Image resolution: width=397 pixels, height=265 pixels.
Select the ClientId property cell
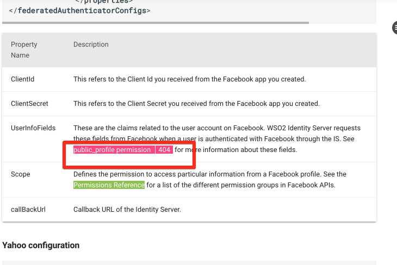pyautogui.click(x=22, y=79)
